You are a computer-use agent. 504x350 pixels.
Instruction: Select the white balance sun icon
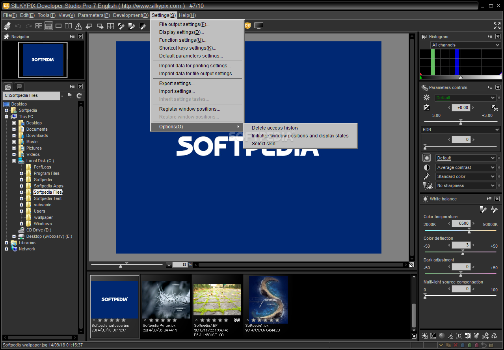tap(426, 158)
